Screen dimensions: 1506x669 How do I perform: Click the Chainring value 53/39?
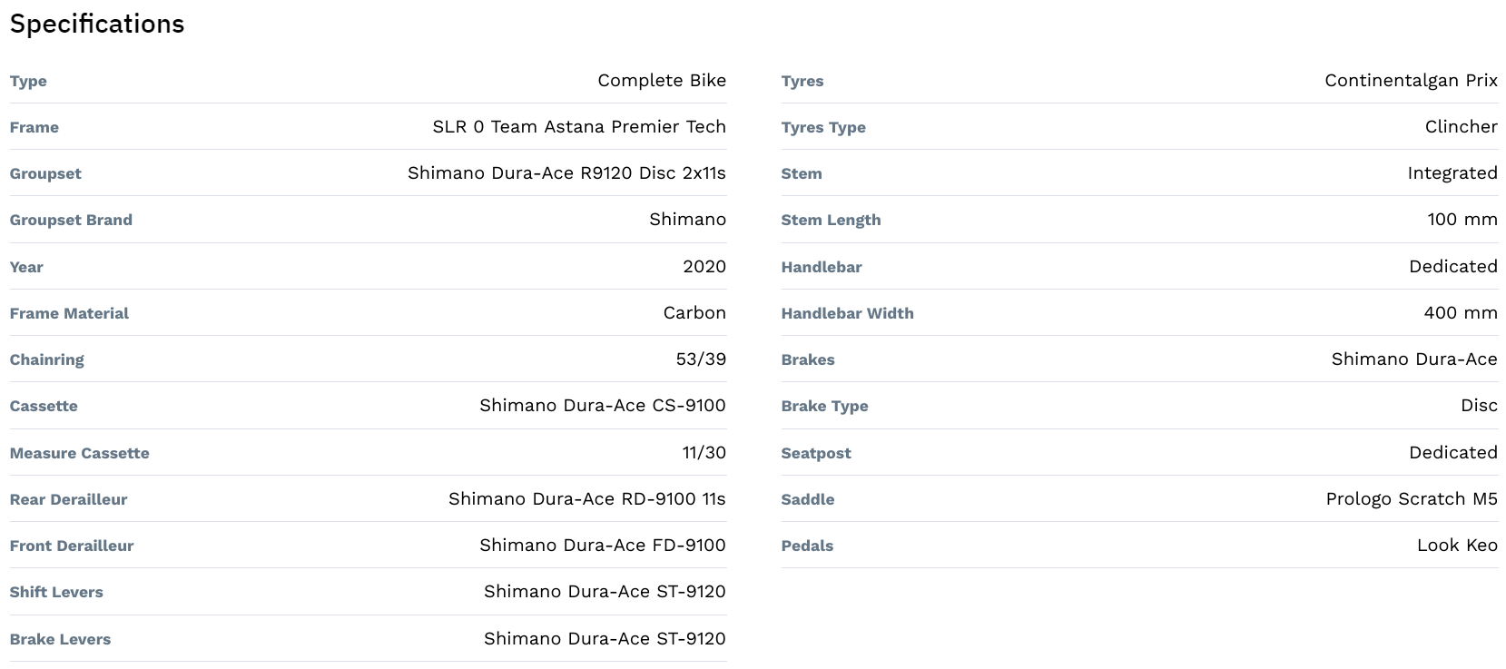[700, 359]
